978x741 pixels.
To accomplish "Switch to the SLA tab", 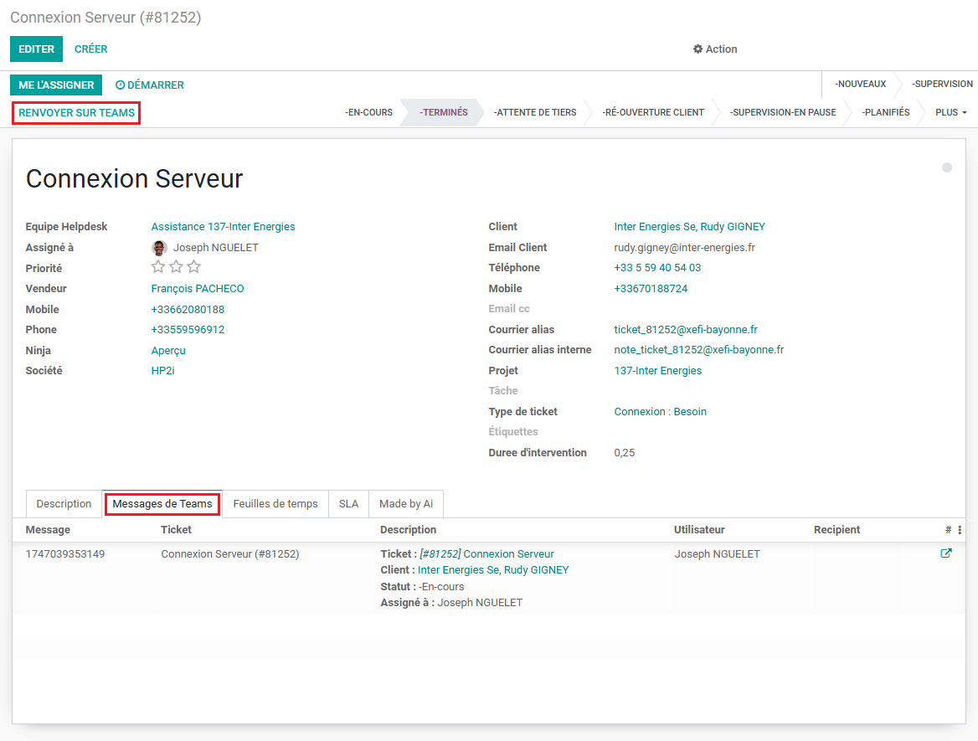I will pyautogui.click(x=348, y=504).
